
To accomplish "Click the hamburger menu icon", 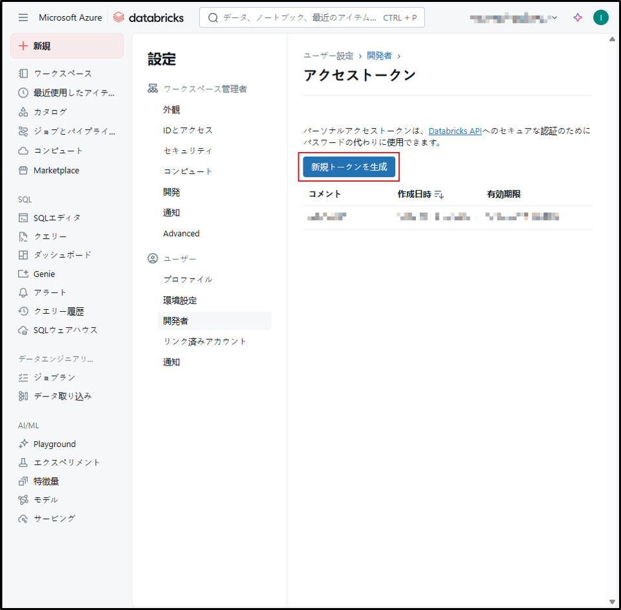I will pyautogui.click(x=23, y=17).
